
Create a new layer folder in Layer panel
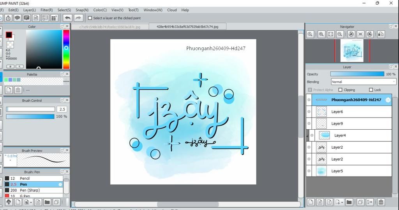point(349,202)
